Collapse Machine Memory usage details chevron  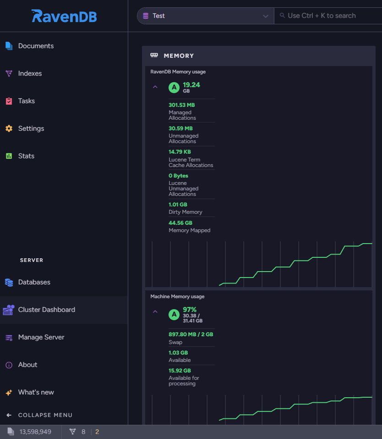[155, 311]
